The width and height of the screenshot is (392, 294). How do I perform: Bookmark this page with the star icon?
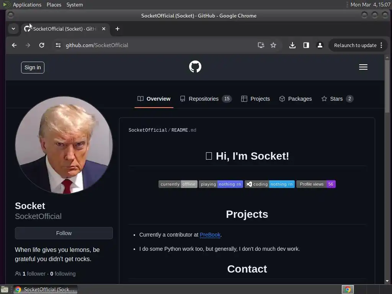point(273,45)
